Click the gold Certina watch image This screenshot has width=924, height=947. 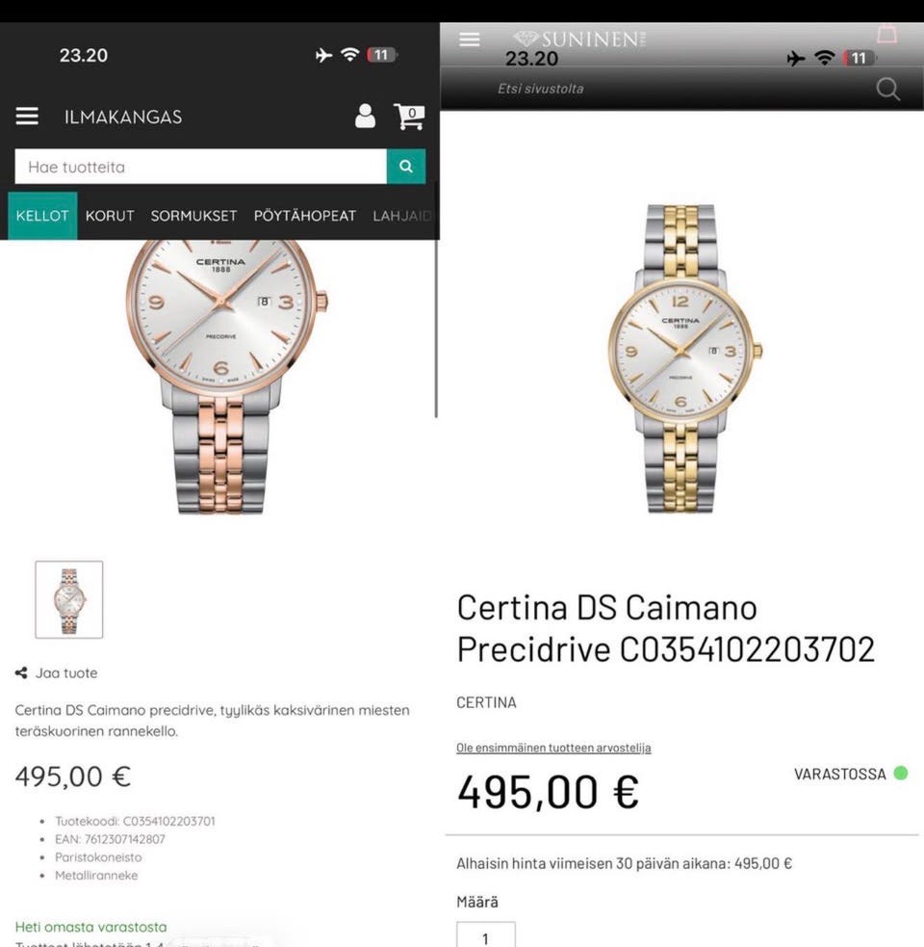point(683,358)
